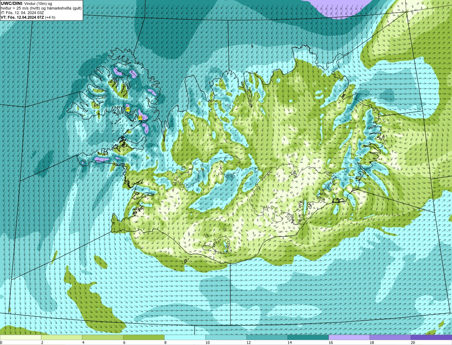Click the 18–20 m/s purple legend swatch
Screen dimensions: 452x345
390,338
